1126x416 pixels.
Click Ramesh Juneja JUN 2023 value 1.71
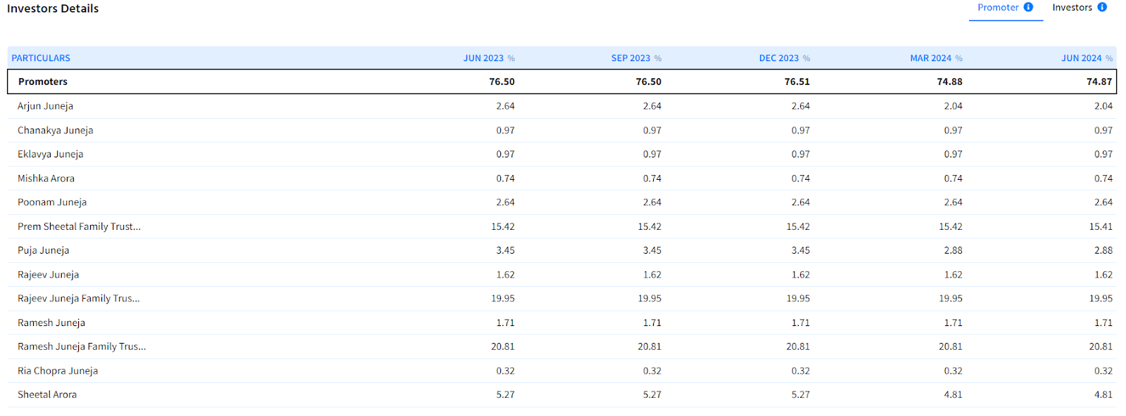(x=505, y=323)
